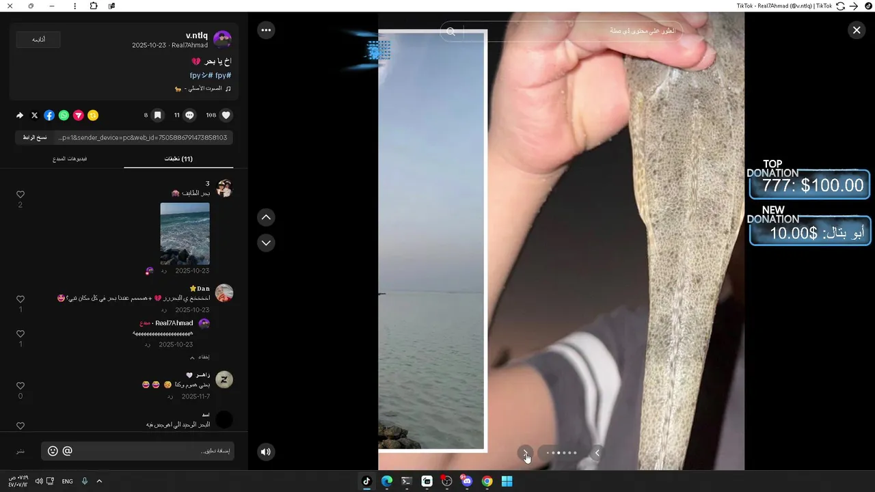Share to Facebook
The height and width of the screenshot is (492, 875).
49,115
